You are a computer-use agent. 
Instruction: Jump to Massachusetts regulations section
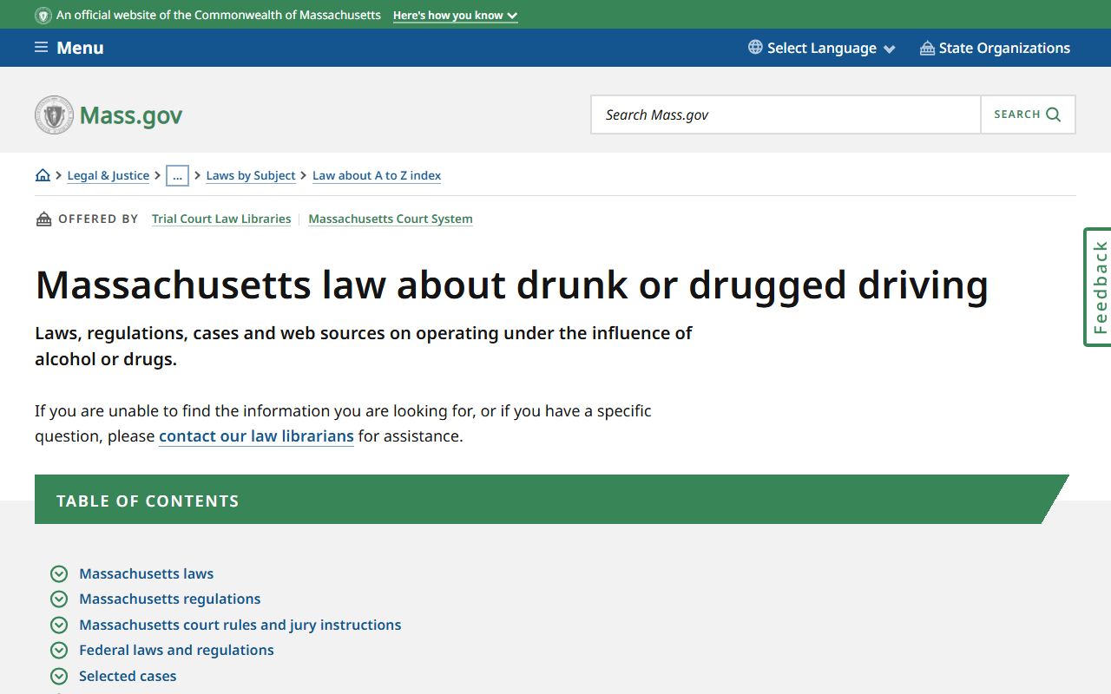(x=169, y=599)
